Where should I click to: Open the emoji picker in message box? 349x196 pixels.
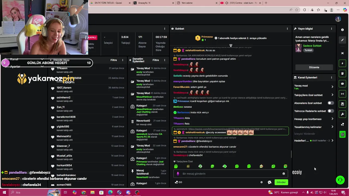click(284, 174)
